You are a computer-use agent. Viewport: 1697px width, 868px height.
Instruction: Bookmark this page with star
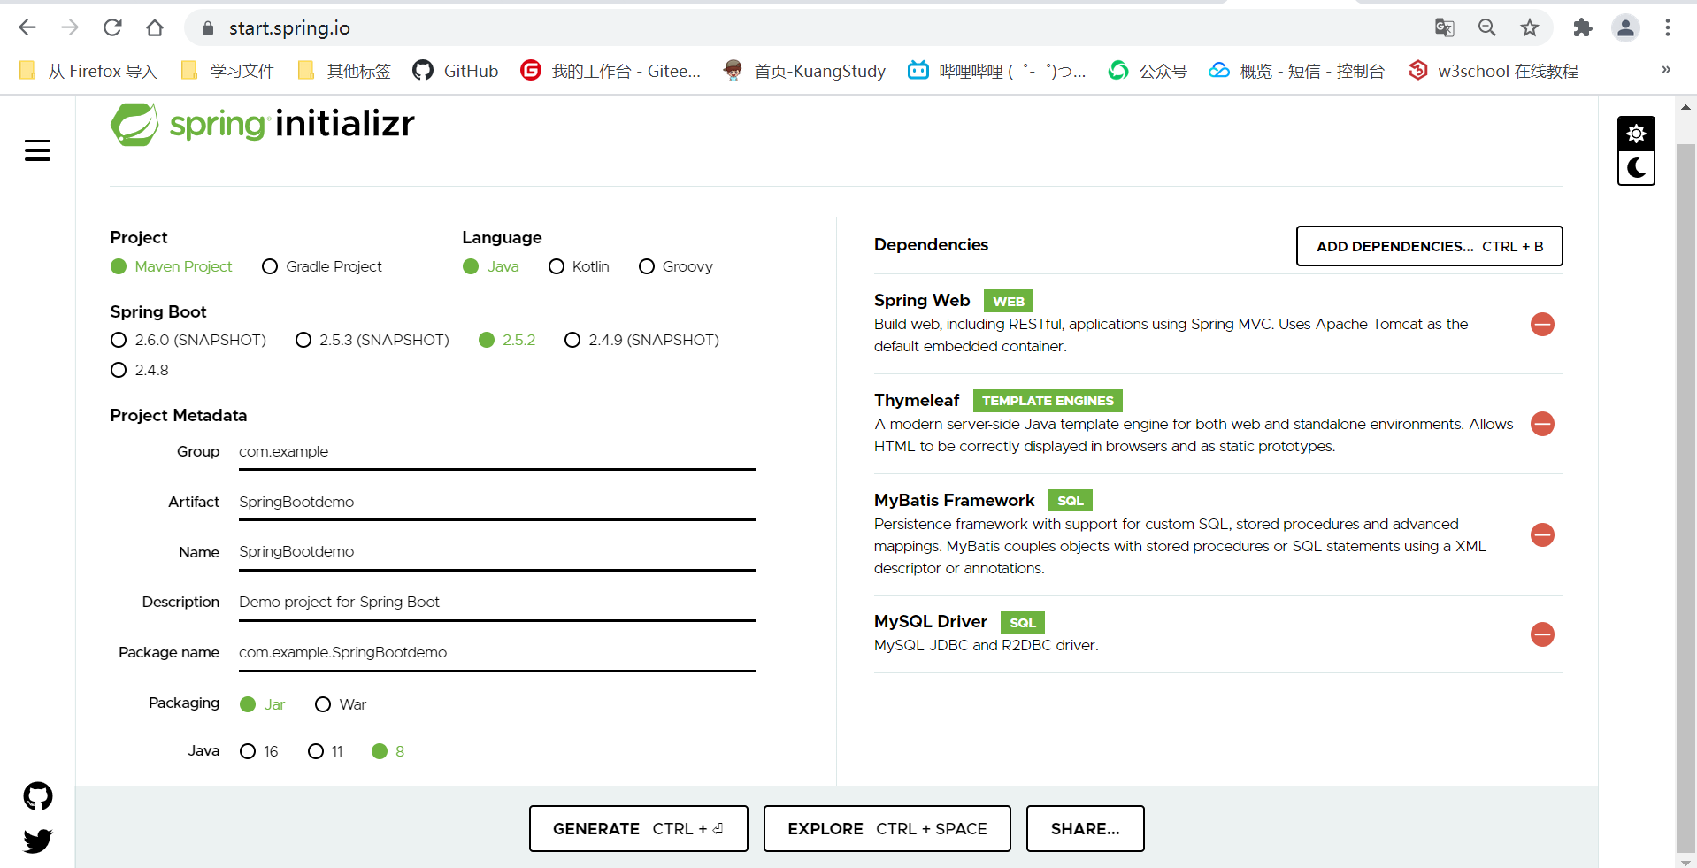(1530, 27)
